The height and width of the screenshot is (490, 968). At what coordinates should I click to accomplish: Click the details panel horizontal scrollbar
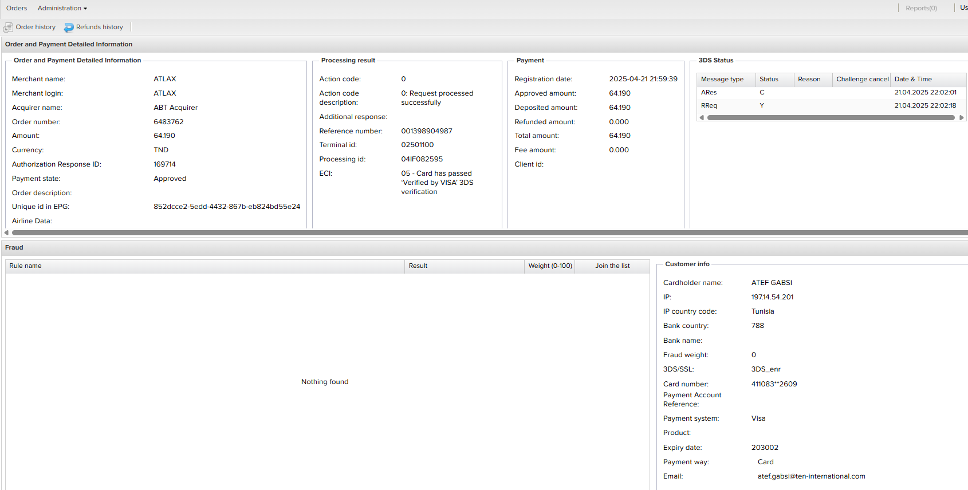coord(487,232)
